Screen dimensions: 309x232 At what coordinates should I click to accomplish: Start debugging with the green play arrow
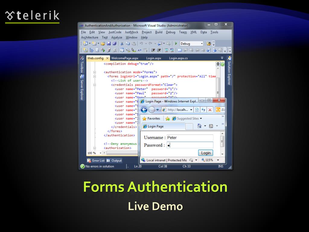pyautogui.click(x=176, y=43)
